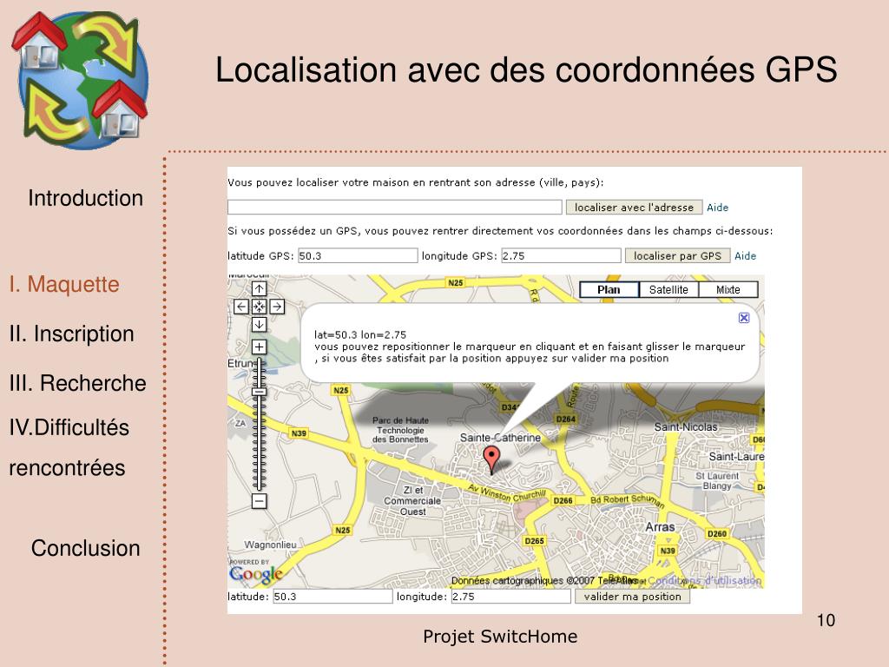Click 'Bd Robert Schuman' road label
Image resolution: width=889 pixels, height=667 pixels.
click(x=627, y=500)
